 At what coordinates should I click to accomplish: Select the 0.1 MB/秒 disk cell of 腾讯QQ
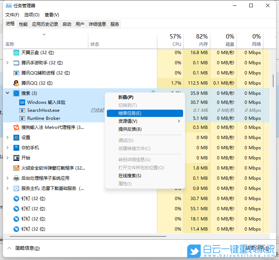223,83
